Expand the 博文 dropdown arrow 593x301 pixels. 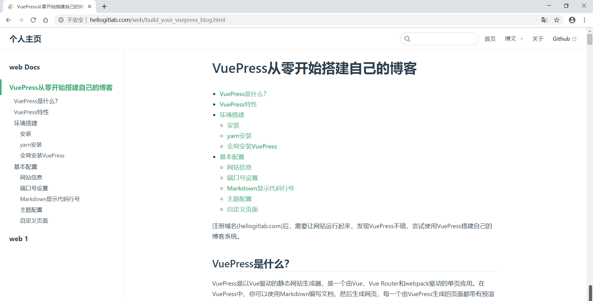point(522,39)
